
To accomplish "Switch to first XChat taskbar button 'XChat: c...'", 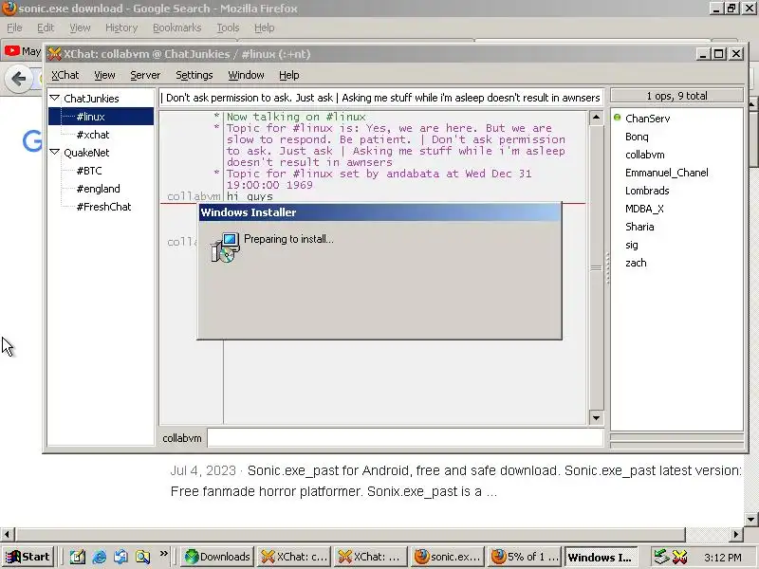I will click(294, 557).
